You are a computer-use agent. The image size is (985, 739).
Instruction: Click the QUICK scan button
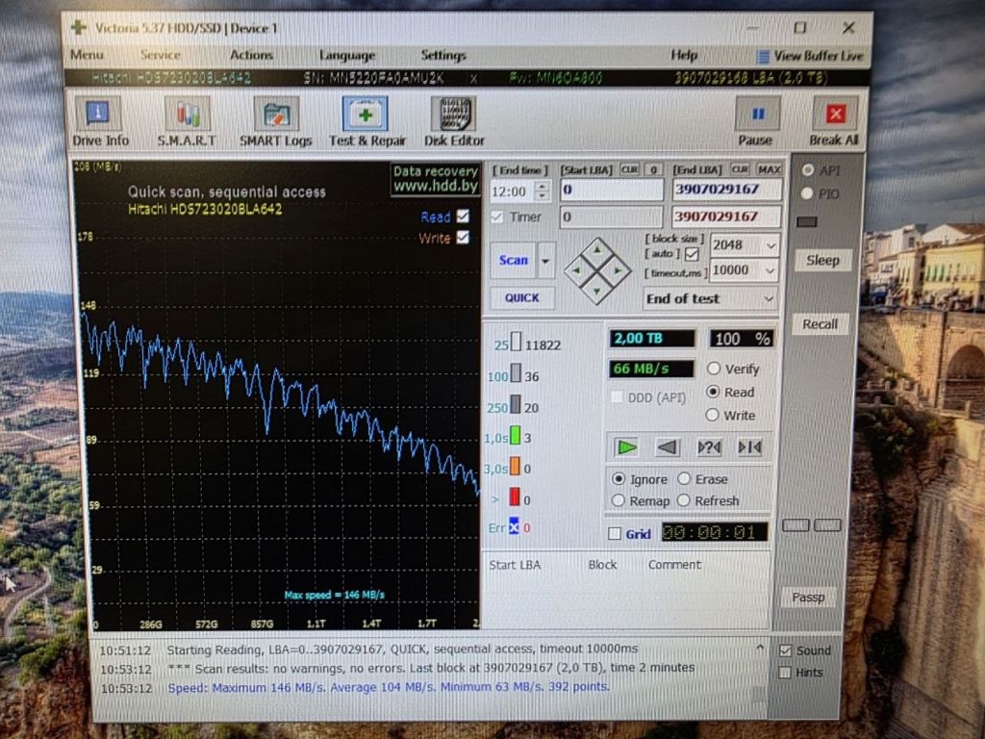tap(522, 298)
